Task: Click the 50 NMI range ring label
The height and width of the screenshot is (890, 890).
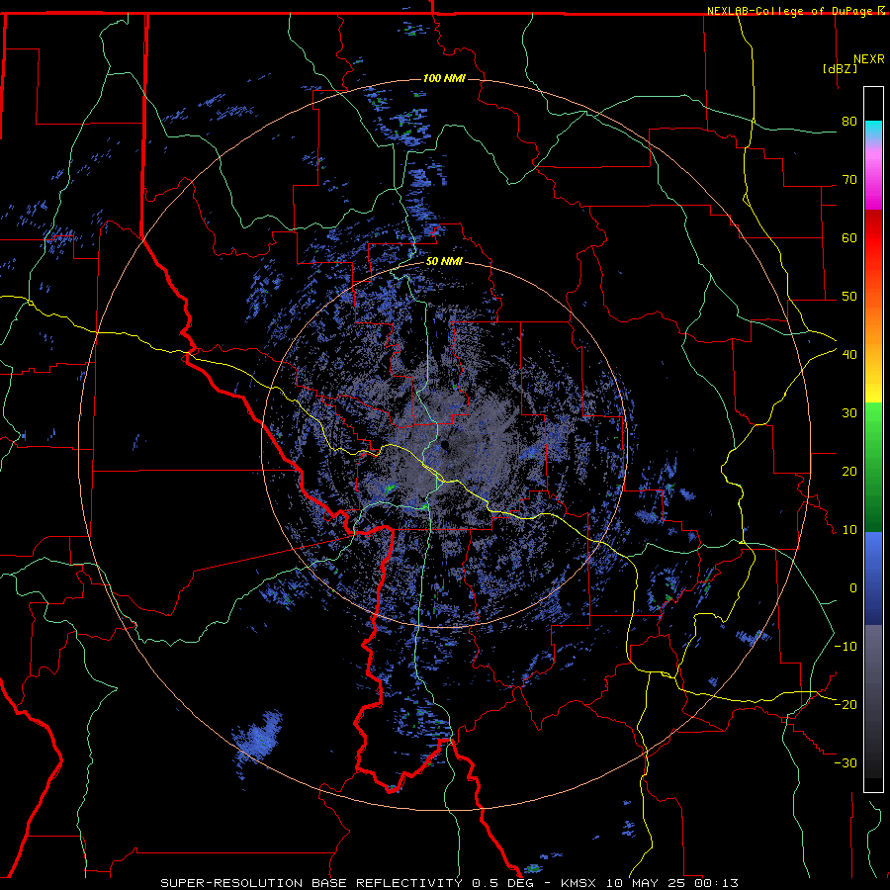Action: coord(444,262)
